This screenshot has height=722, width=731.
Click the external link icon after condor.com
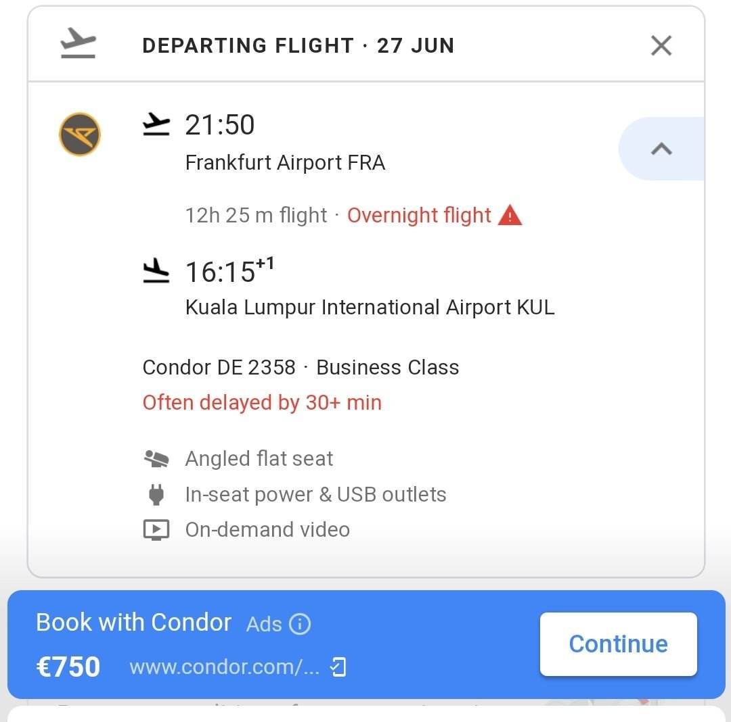point(338,667)
